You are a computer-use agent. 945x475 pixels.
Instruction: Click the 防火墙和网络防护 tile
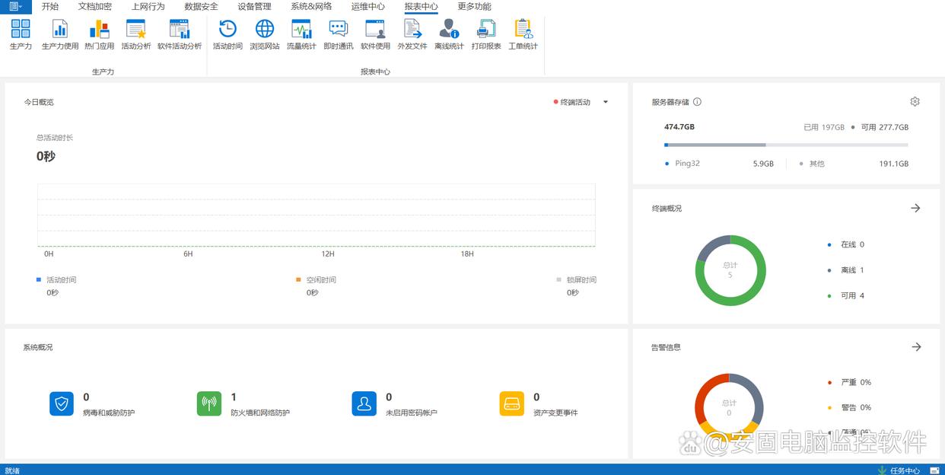pos(243,404)
